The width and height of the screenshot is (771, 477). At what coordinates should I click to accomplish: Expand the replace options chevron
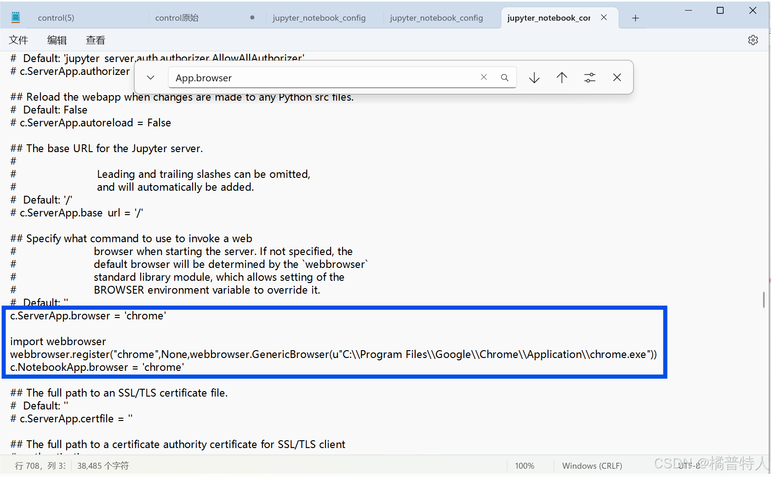pos(150,78)
